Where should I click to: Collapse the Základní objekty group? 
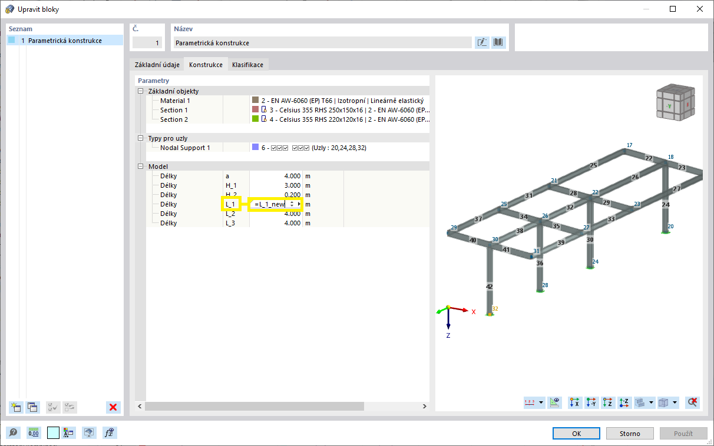pos(140,91)
